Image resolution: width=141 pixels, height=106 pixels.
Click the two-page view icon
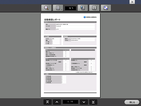[x=83, y=8]
